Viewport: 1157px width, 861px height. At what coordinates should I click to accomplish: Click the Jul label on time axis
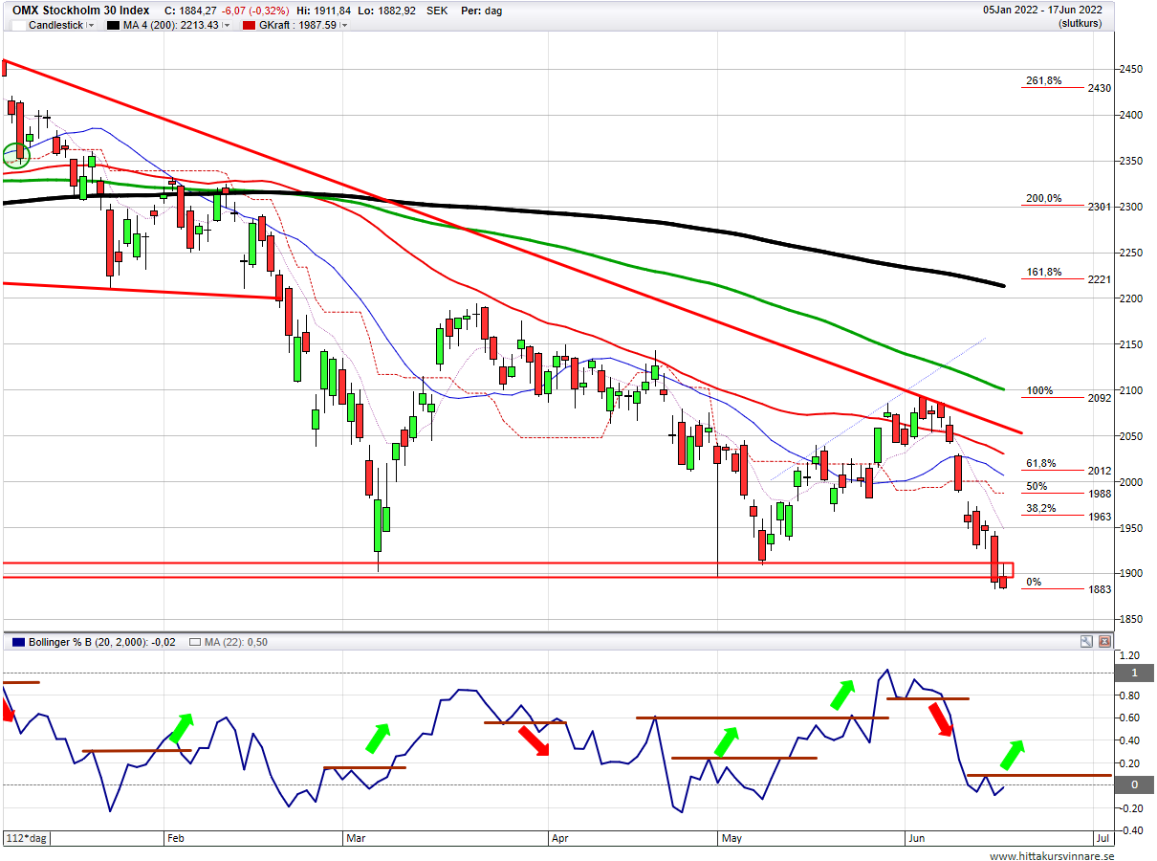(1102, 836)
